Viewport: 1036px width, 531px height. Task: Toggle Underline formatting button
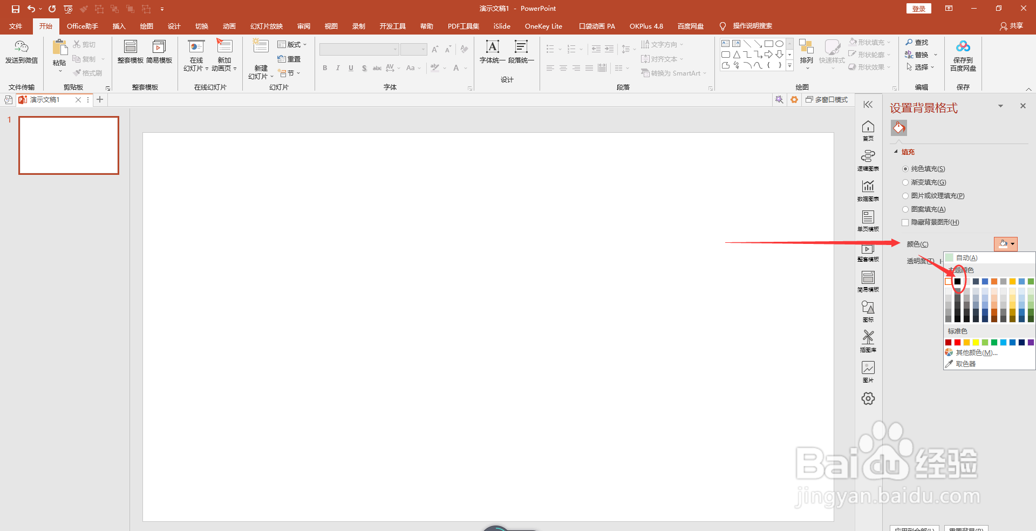[351, 68]
